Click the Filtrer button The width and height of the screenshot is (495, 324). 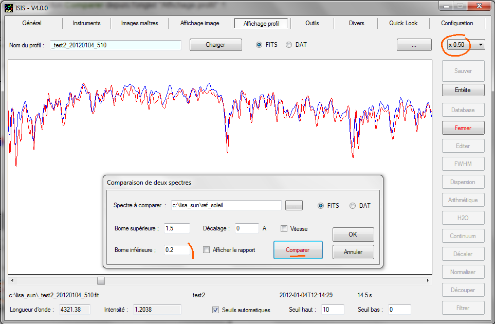463,308
